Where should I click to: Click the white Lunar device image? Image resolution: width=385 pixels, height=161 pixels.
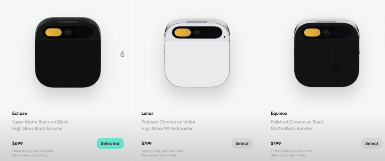(197, 52)
